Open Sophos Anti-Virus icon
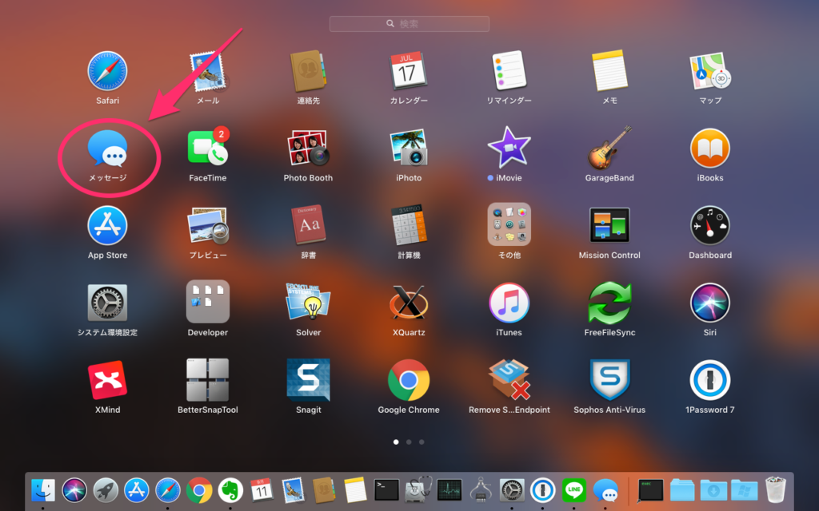The height and width of the screenshot is (511, 819). (x=609, y=380)
